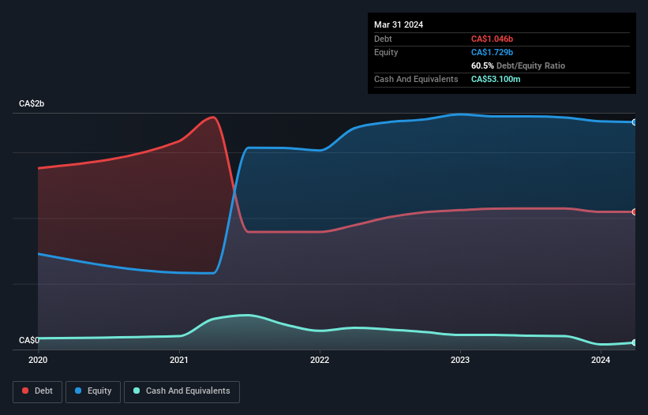Click the 2021 x-axis label
This screenshot has height=415, width=648.
tap(179, 360)
